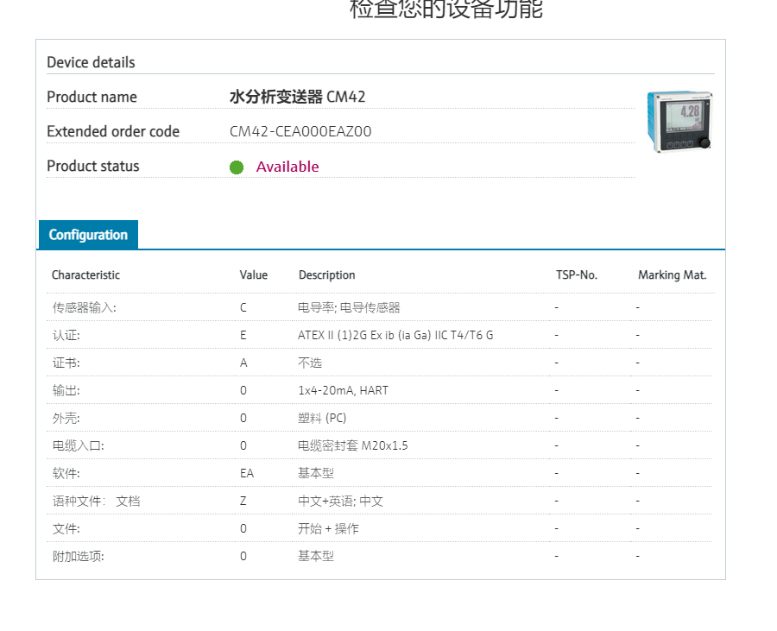Click the Extended order code label

pyautogui.click(x=113, y=132)
